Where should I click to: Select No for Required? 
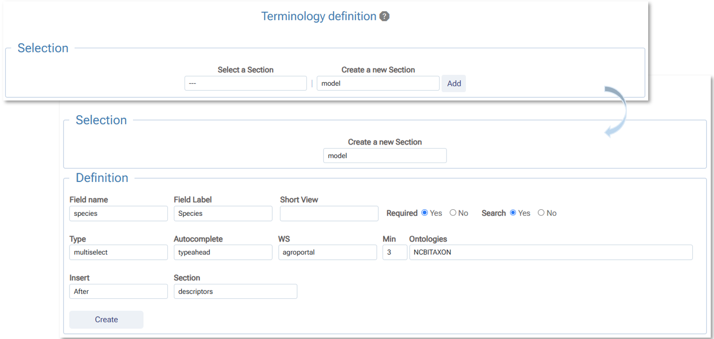[x=453, y=213]
